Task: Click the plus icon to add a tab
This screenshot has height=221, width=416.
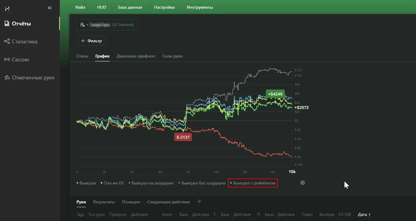Action: (200, 202)
